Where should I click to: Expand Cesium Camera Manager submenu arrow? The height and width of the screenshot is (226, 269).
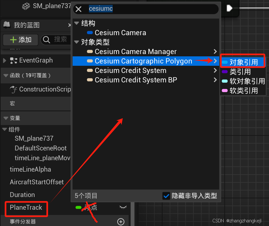[215, 51]
